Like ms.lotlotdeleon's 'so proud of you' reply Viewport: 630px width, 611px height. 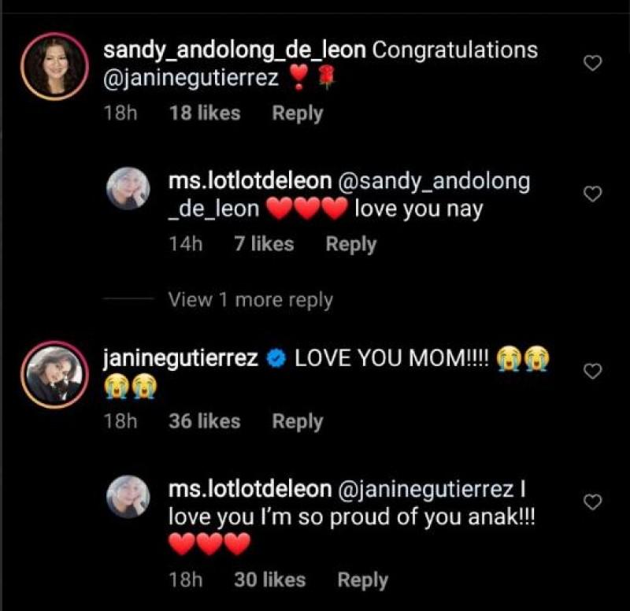coord(592,502)
